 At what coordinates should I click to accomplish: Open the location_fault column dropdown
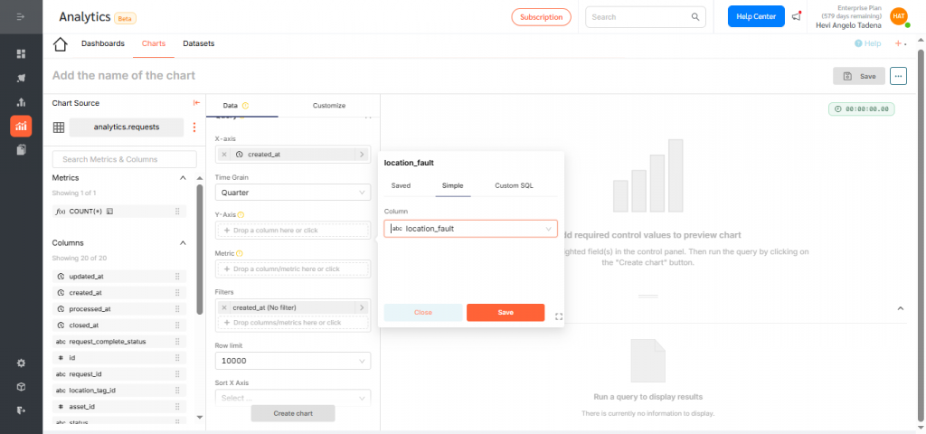(x=470, y=229)
